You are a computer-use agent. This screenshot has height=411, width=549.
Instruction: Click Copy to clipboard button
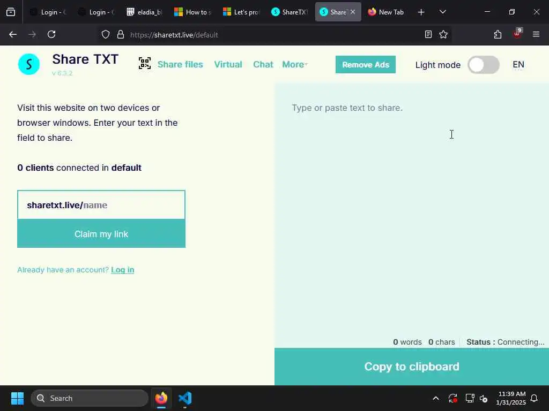[412, 367]
